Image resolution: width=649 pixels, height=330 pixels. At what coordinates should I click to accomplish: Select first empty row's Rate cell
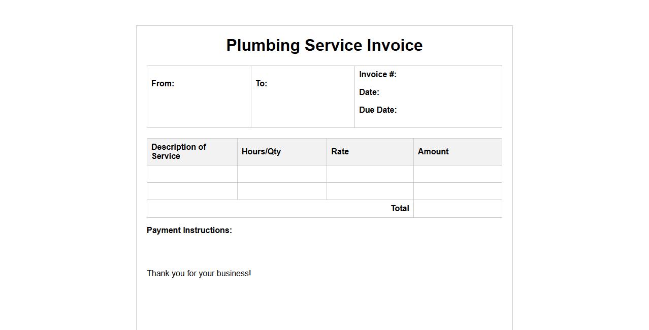(370, 174)
